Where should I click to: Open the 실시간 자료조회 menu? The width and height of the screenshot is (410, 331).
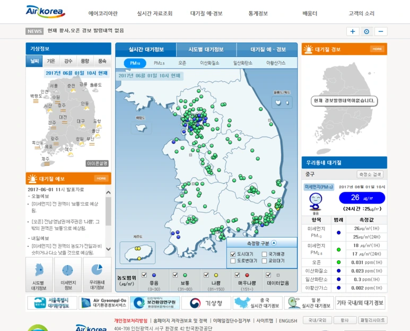pyautogui.click(x=154, y=13)
